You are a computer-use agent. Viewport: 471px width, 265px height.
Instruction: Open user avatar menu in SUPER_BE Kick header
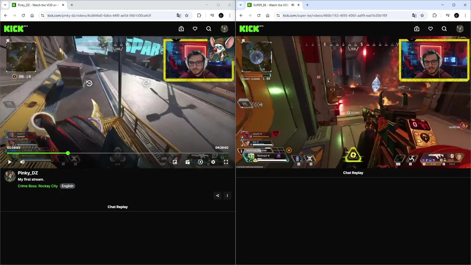tap(460, 29)
